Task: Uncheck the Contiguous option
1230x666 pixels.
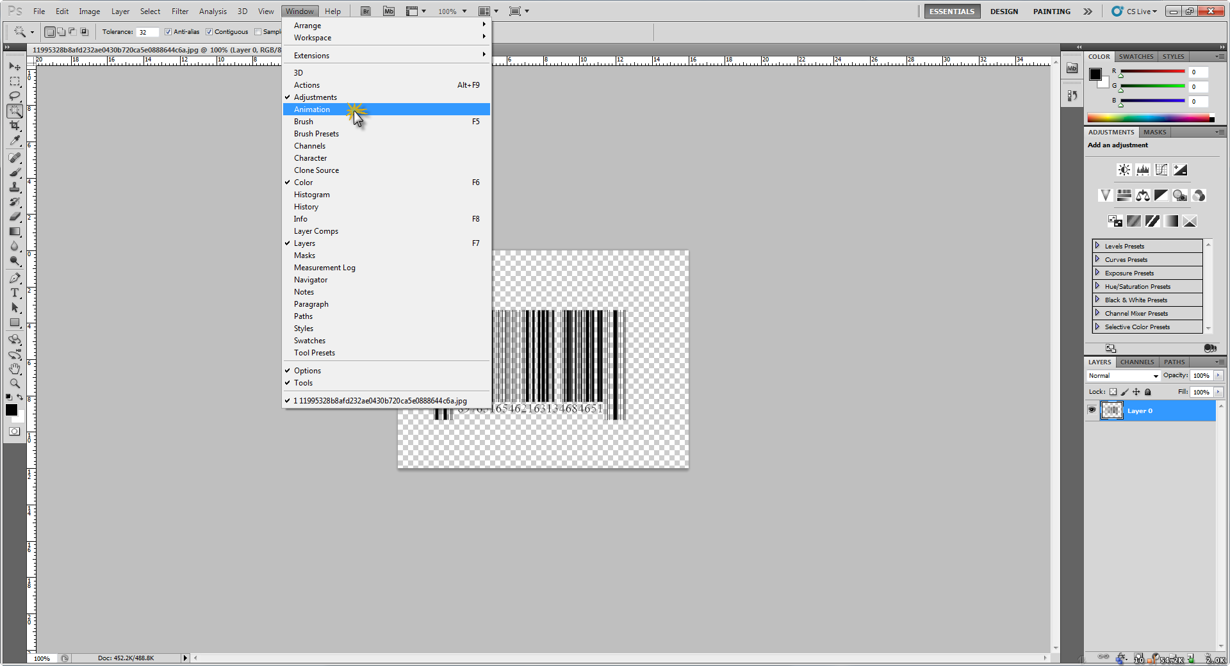Action: pos(209,32)
